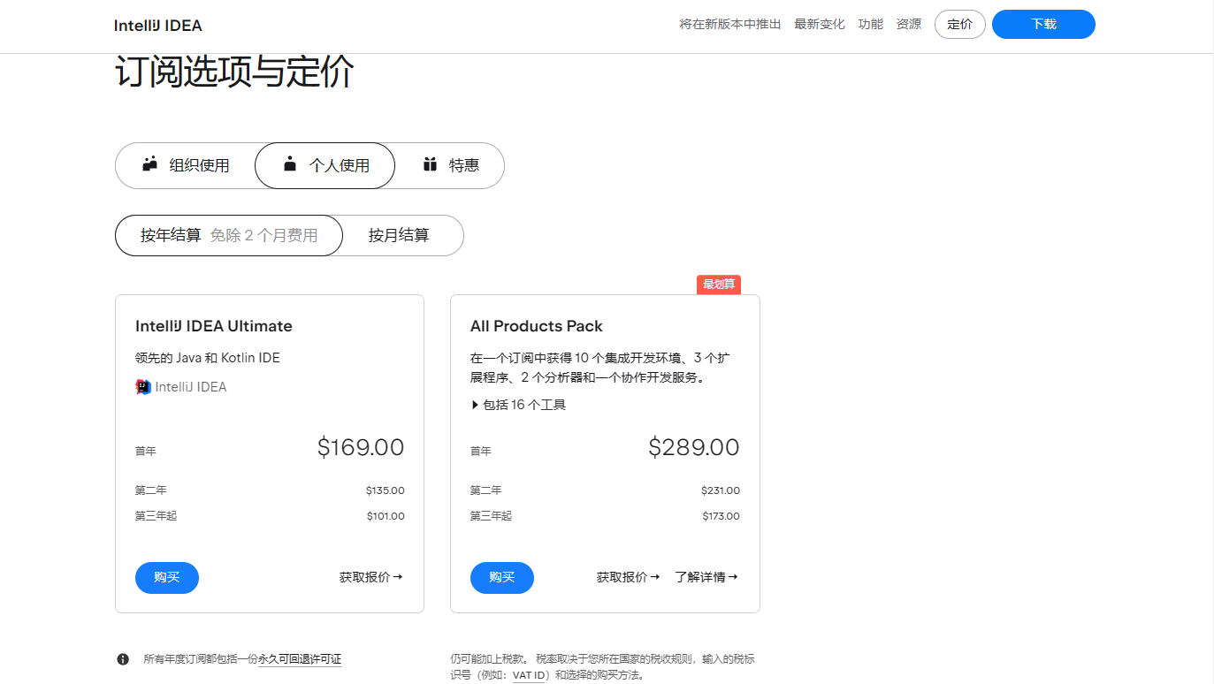Open 了解详情 link in All Products Pack card
Viewport: 1214px width, 684px height.
(706, 577)
